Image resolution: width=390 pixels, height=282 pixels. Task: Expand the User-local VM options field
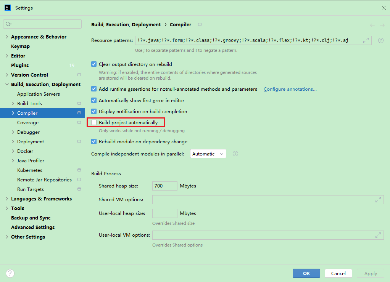(378, 235)
